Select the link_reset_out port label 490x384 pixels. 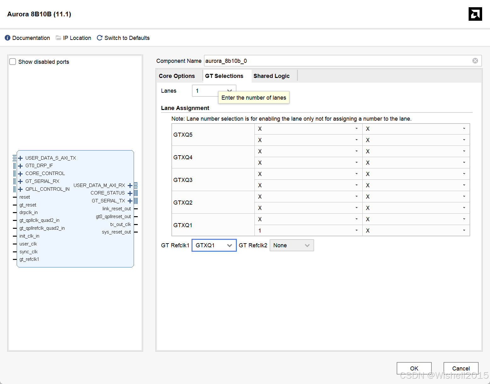pos(117,209)
